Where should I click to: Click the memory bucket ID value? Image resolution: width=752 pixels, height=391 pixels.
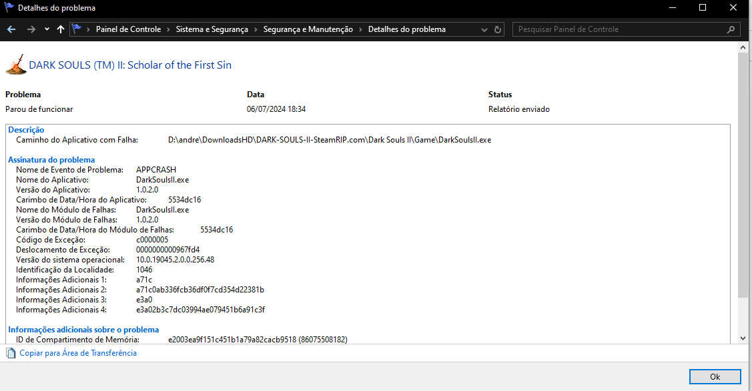258,340
